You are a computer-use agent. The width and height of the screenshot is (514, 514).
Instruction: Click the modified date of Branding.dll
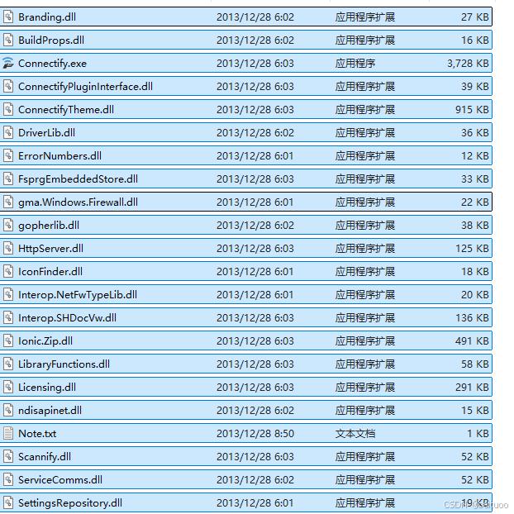click(255, 17)
